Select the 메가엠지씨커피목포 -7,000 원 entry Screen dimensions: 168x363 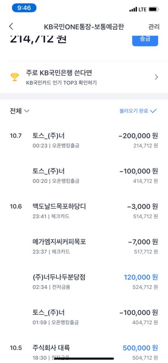[84, 246]
